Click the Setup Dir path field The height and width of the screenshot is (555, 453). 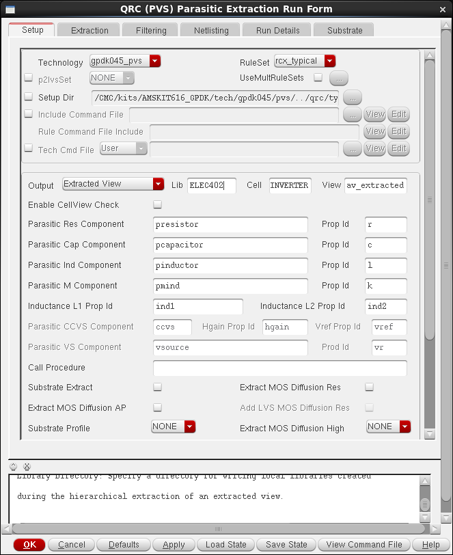click(x=215, y=98)
